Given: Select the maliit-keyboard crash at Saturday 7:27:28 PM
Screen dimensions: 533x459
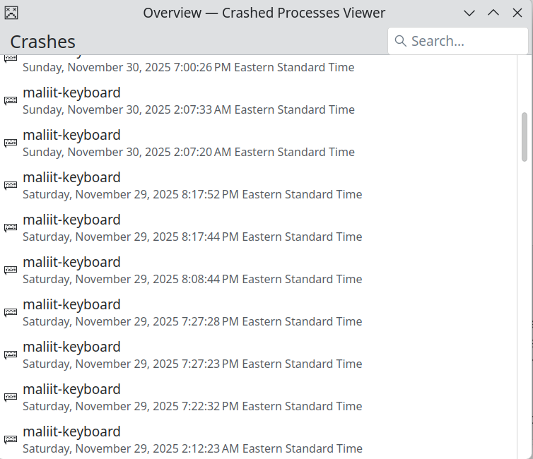Looking at the screenshot, I should (x=258, y=313).
